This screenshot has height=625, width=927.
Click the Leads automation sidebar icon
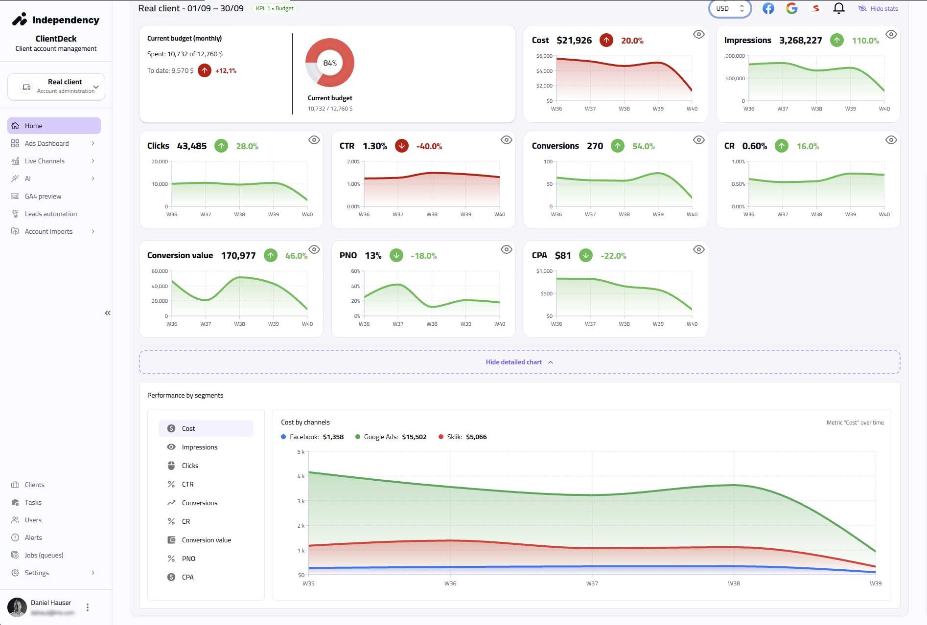pyautogui.click(x=15, y=214)
